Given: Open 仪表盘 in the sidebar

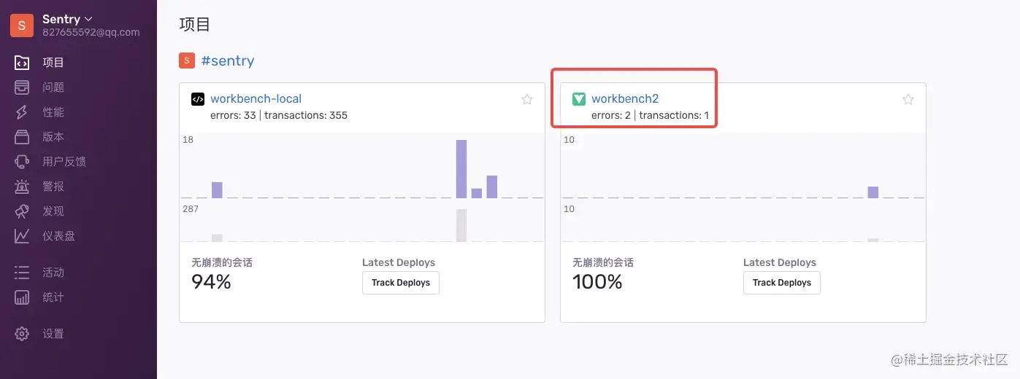Looking at the screenshot, I should click(x=59, y=236).
